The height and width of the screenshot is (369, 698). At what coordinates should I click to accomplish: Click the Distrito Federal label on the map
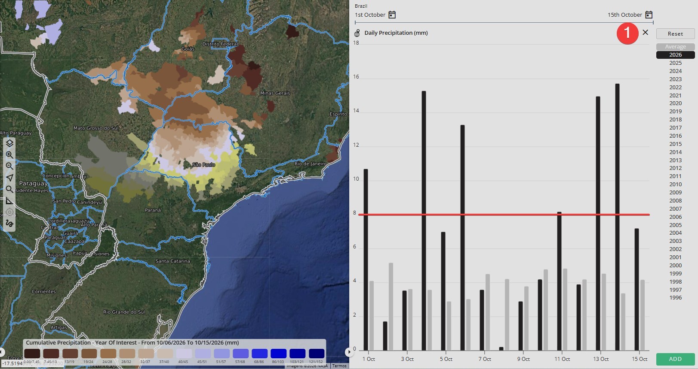pyautogui.click(x=220, y=44)
